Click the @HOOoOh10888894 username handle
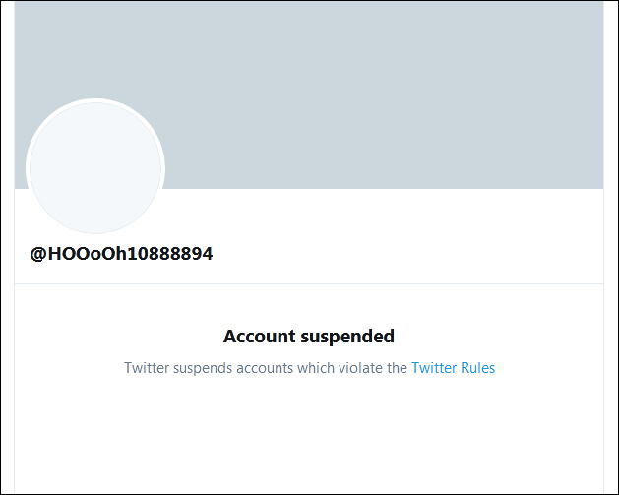The height and width of the screenshot is (495, 619). tap(121, 254)
